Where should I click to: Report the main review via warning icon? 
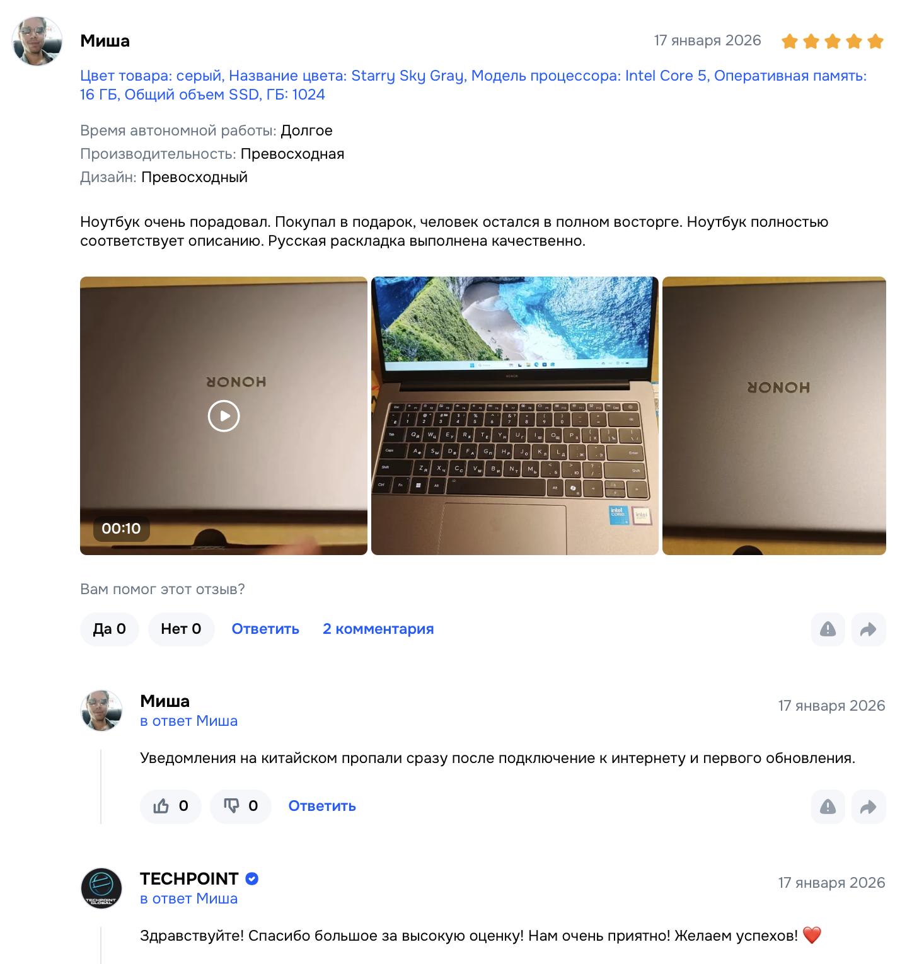coord(828,629)
